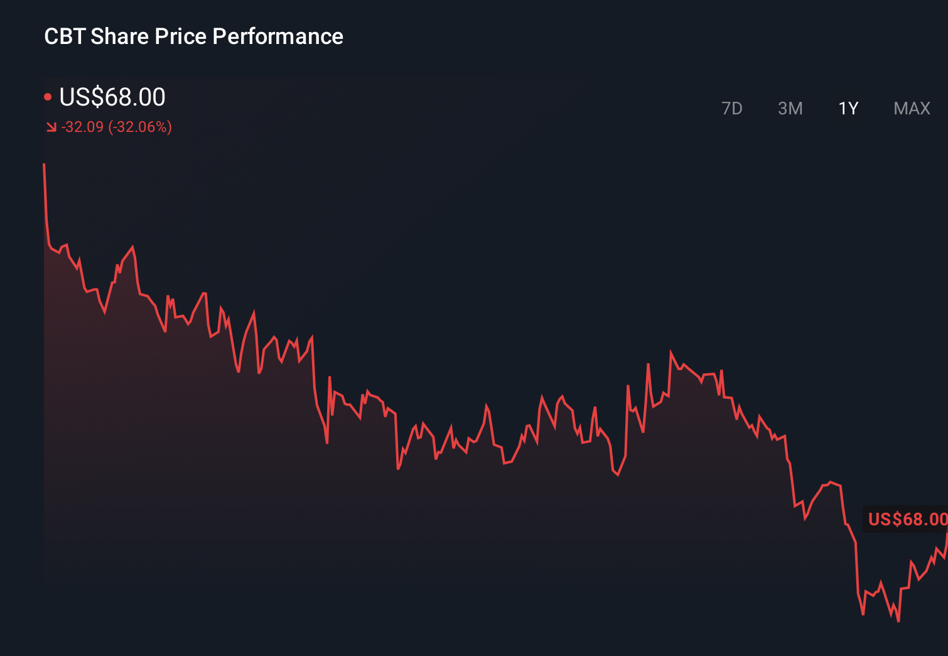948x656 pixels.
Task: Select the 7D time range
Action: (x=732, y=108)
